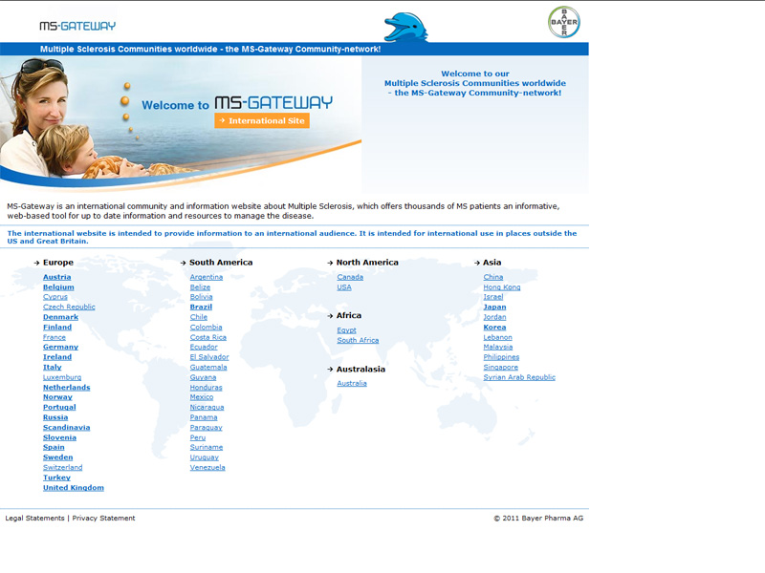This screenshot has width=765, height=573.
Task: Go to Syrian Arab Republic link
Action: (519, 377)
